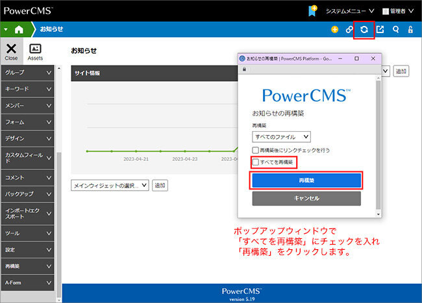Click the search magnifier icon
The width and height of the screenshot is (422, 303).
[x=395, y=29]
